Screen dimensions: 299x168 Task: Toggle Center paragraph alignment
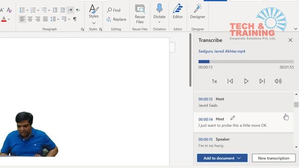[30, 19]
